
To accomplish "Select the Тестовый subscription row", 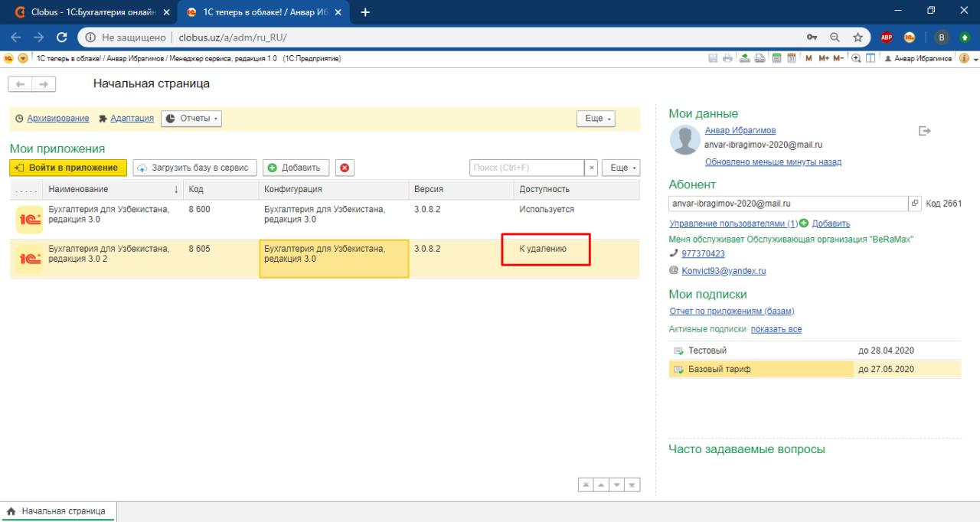I will click(x=815, y=351).
